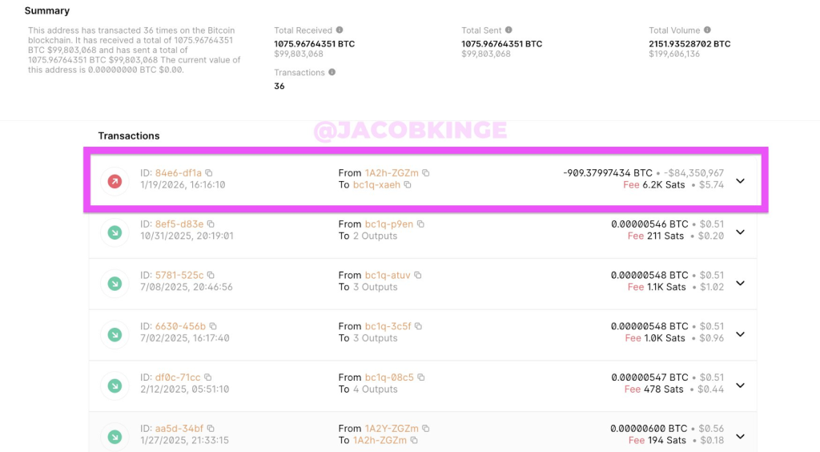Expand the 84e6-df1a transaction details
The image size is (820, 452).
(740, 181)
